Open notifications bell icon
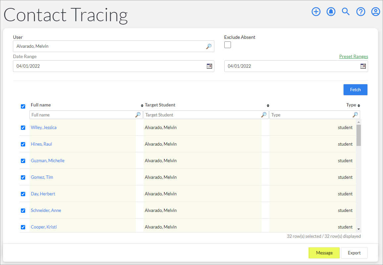The height and width of the screenshot is (265, 383). [331, 12]
